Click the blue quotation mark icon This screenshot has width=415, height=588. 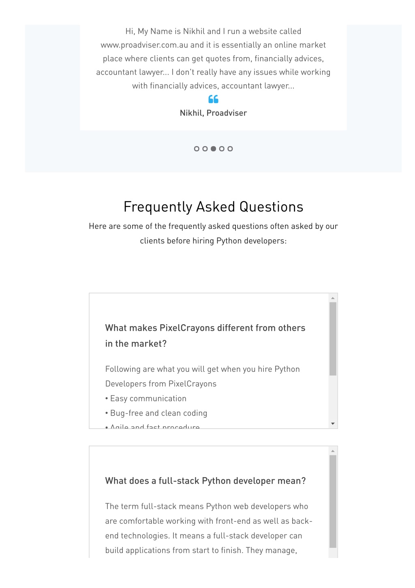pos(213,99)
